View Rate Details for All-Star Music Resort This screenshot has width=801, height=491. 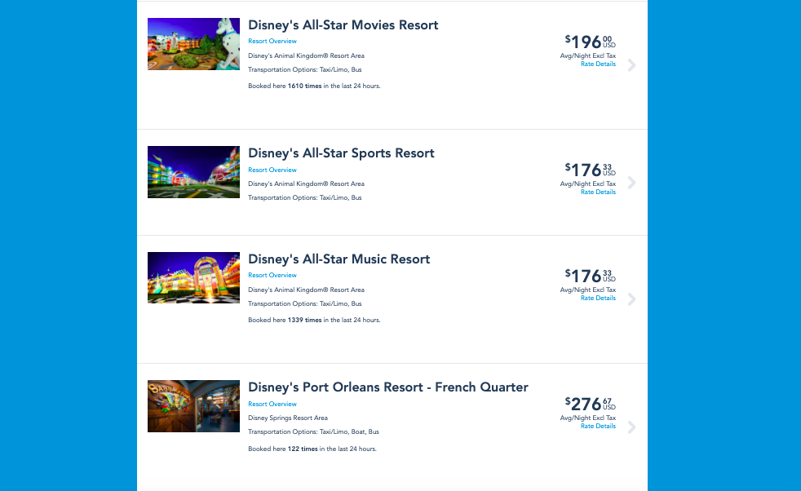(598, 299)
